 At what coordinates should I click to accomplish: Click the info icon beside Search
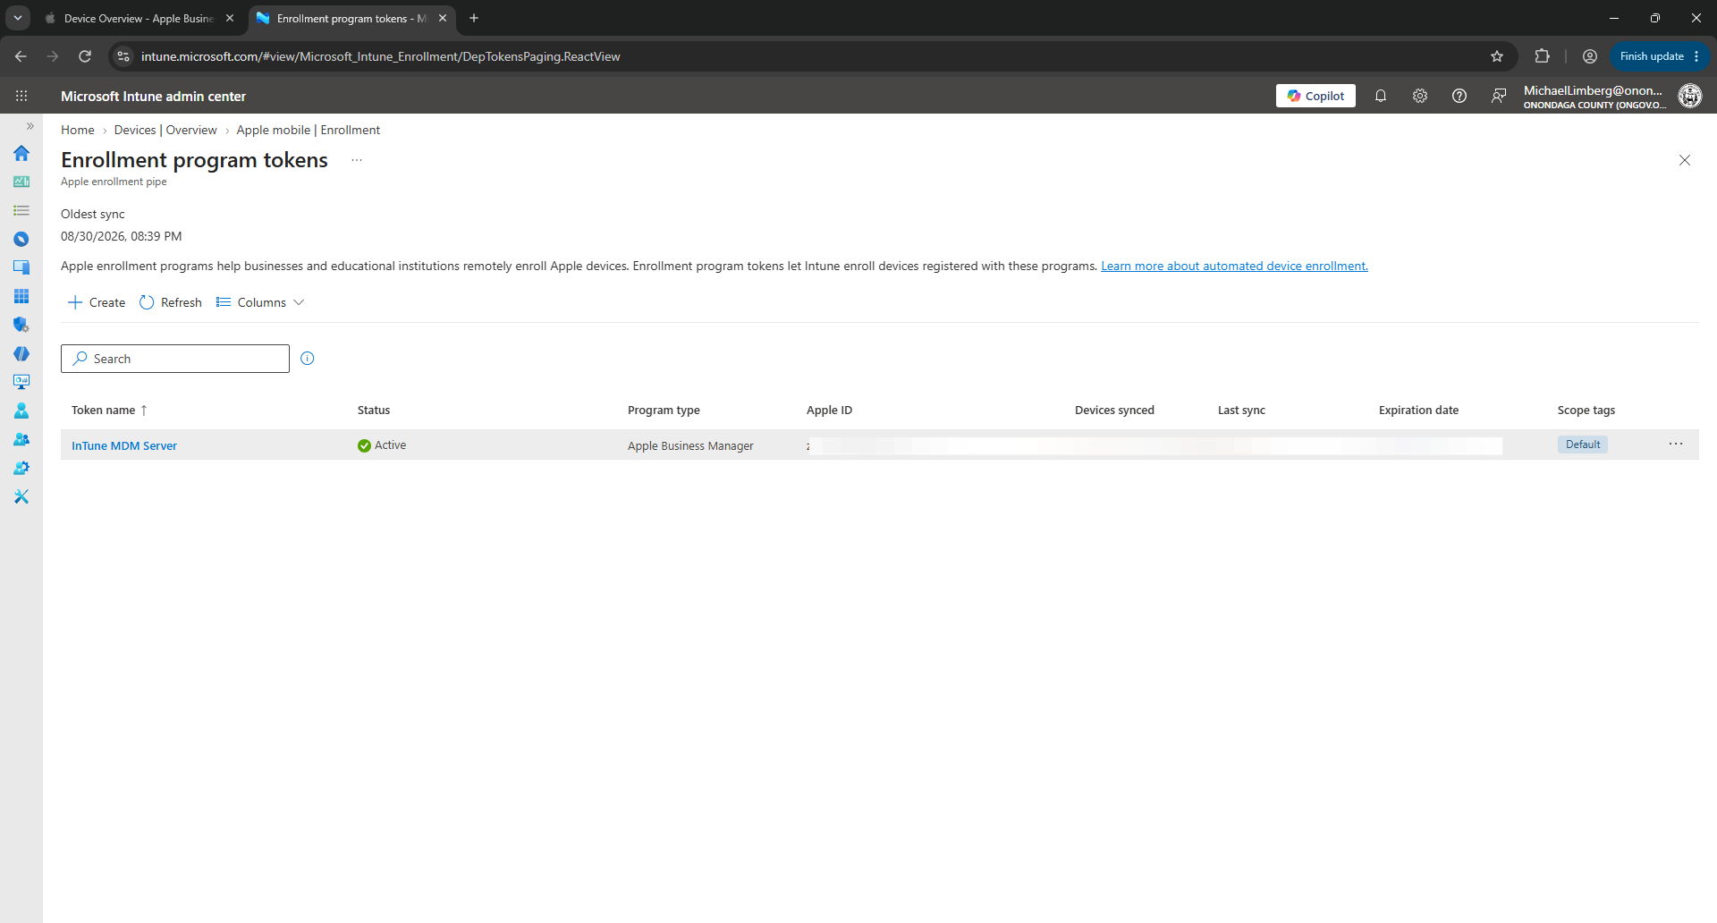pyautogui.click(x=308, y=359)
